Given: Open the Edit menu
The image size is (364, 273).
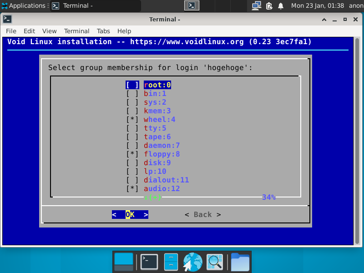Looking at the screenshot, I should 29,31.
